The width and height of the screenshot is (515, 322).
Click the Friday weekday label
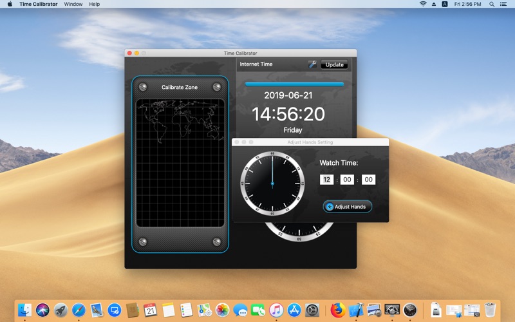pos(293,130)
